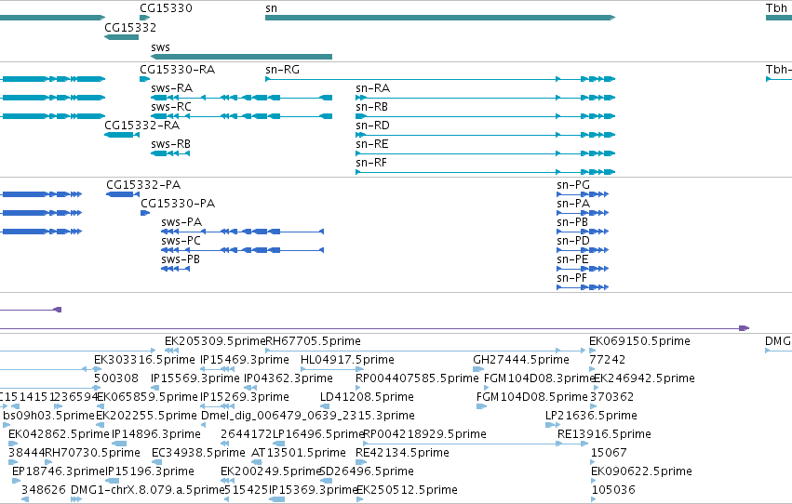This screenshot has width=792, height=504.
Task: Click transcript sws-RA
Action: point(241,98)
